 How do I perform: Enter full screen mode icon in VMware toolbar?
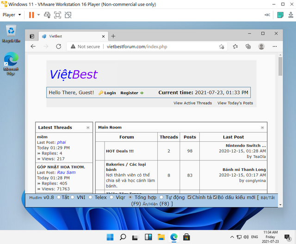click(57, 15)
